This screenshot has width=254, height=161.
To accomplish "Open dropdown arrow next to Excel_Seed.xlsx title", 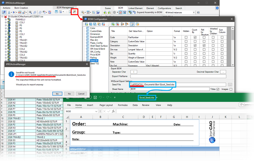I will coord(157,98).
